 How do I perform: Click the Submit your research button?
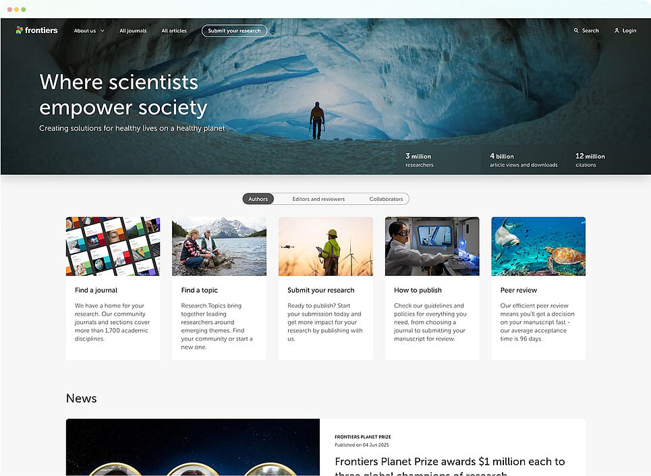click(x=234, y=31)
